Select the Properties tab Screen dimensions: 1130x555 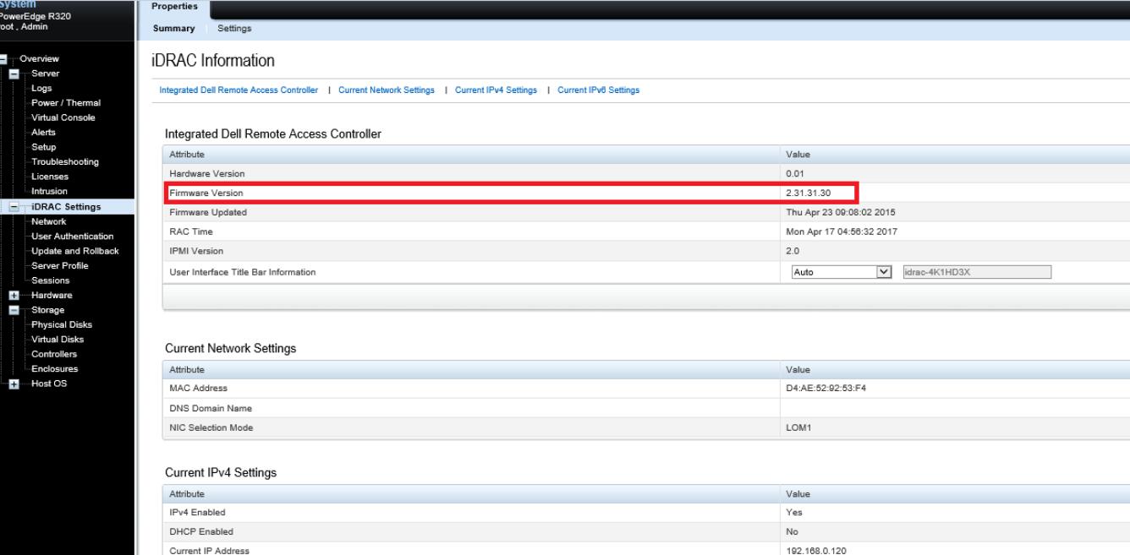pyautogui.click(x=175, y=7)
